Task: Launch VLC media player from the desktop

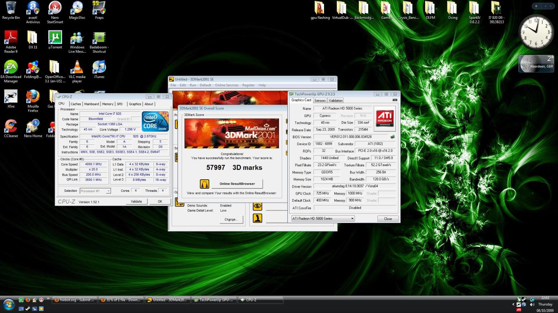Action: 77,72
